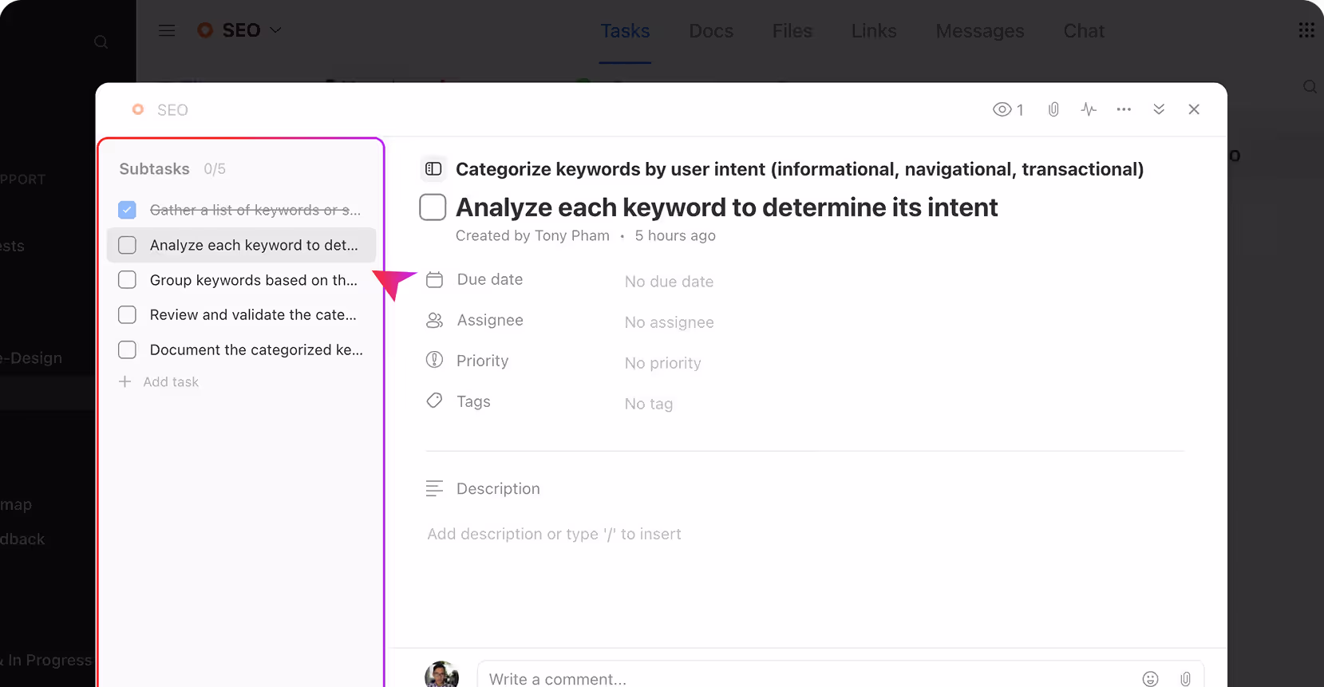
Task: Open the activity pulse icon
Action: coord(1089,109)
